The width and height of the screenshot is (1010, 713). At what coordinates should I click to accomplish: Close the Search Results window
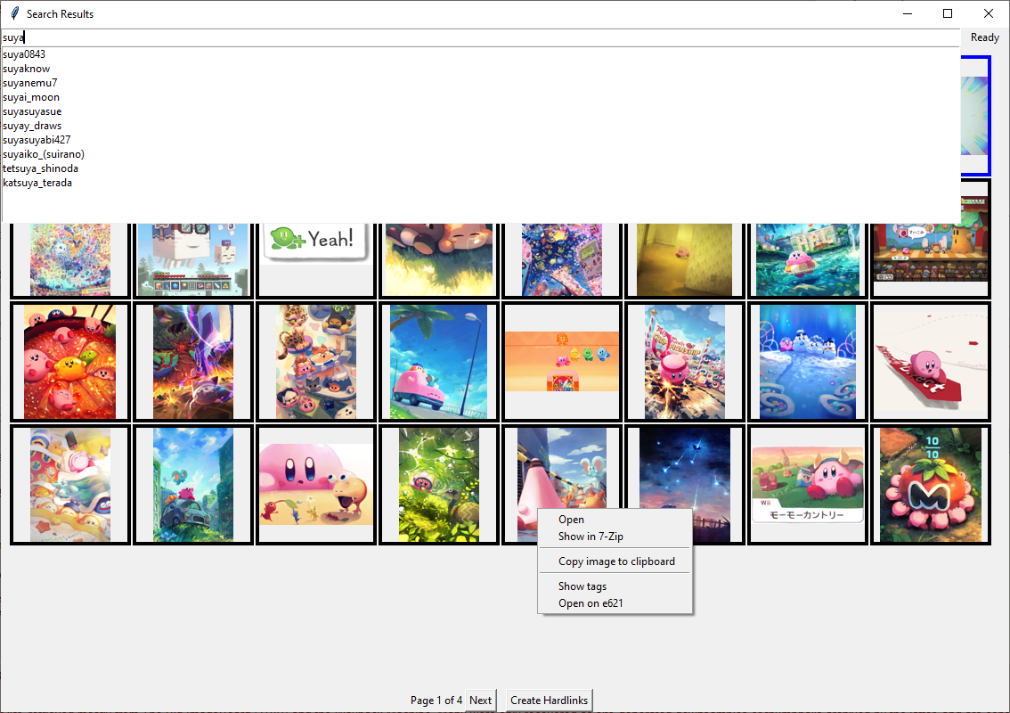988,13
